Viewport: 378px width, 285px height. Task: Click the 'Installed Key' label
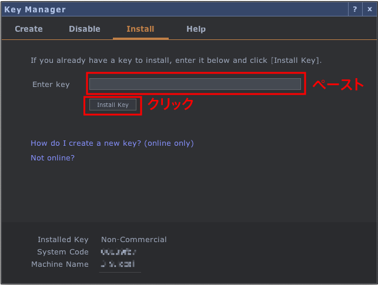coord(63,239)
